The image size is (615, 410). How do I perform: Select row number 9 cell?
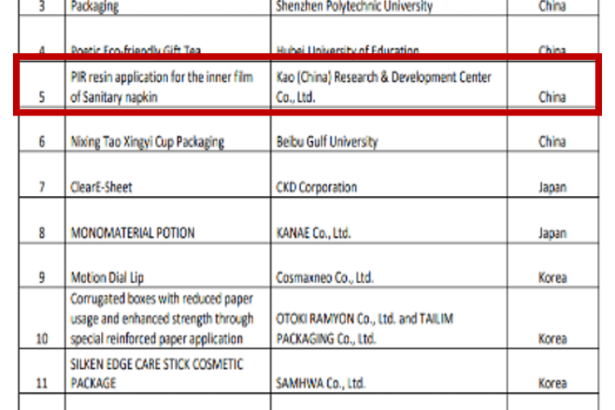click(42, 265)
